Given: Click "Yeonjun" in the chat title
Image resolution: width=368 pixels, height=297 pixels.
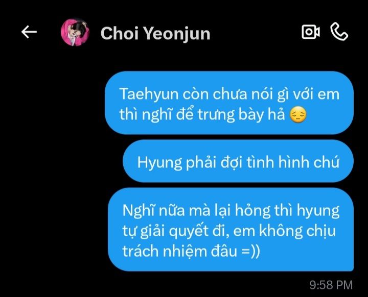Looking at the screenshot, I should 176,34.
